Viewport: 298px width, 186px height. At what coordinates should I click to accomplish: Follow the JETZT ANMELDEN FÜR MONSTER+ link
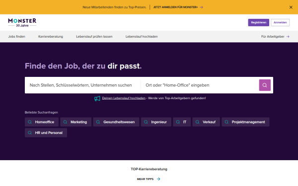click(178, 7)
